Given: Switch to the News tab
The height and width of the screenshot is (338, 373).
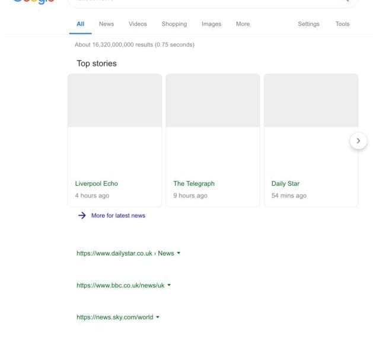Looking at the screenshot, I should pos(106,24).
